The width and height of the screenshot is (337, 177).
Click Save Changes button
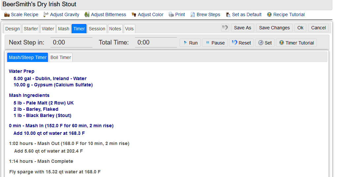[274, 28]
